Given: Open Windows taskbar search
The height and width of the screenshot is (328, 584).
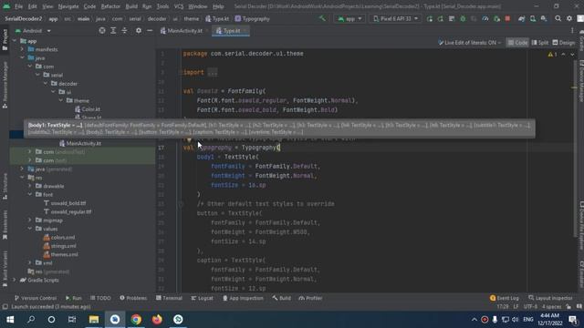Looking at the screenshot, I should coord(31,320).
